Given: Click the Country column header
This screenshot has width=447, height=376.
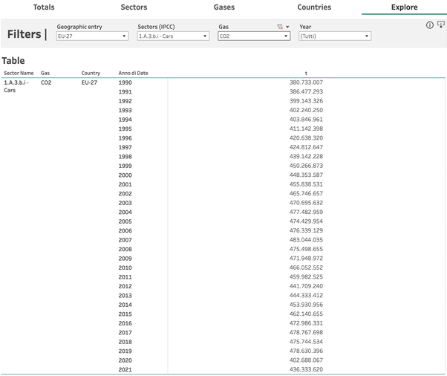Looking at the screenshot, I should 91,74.
